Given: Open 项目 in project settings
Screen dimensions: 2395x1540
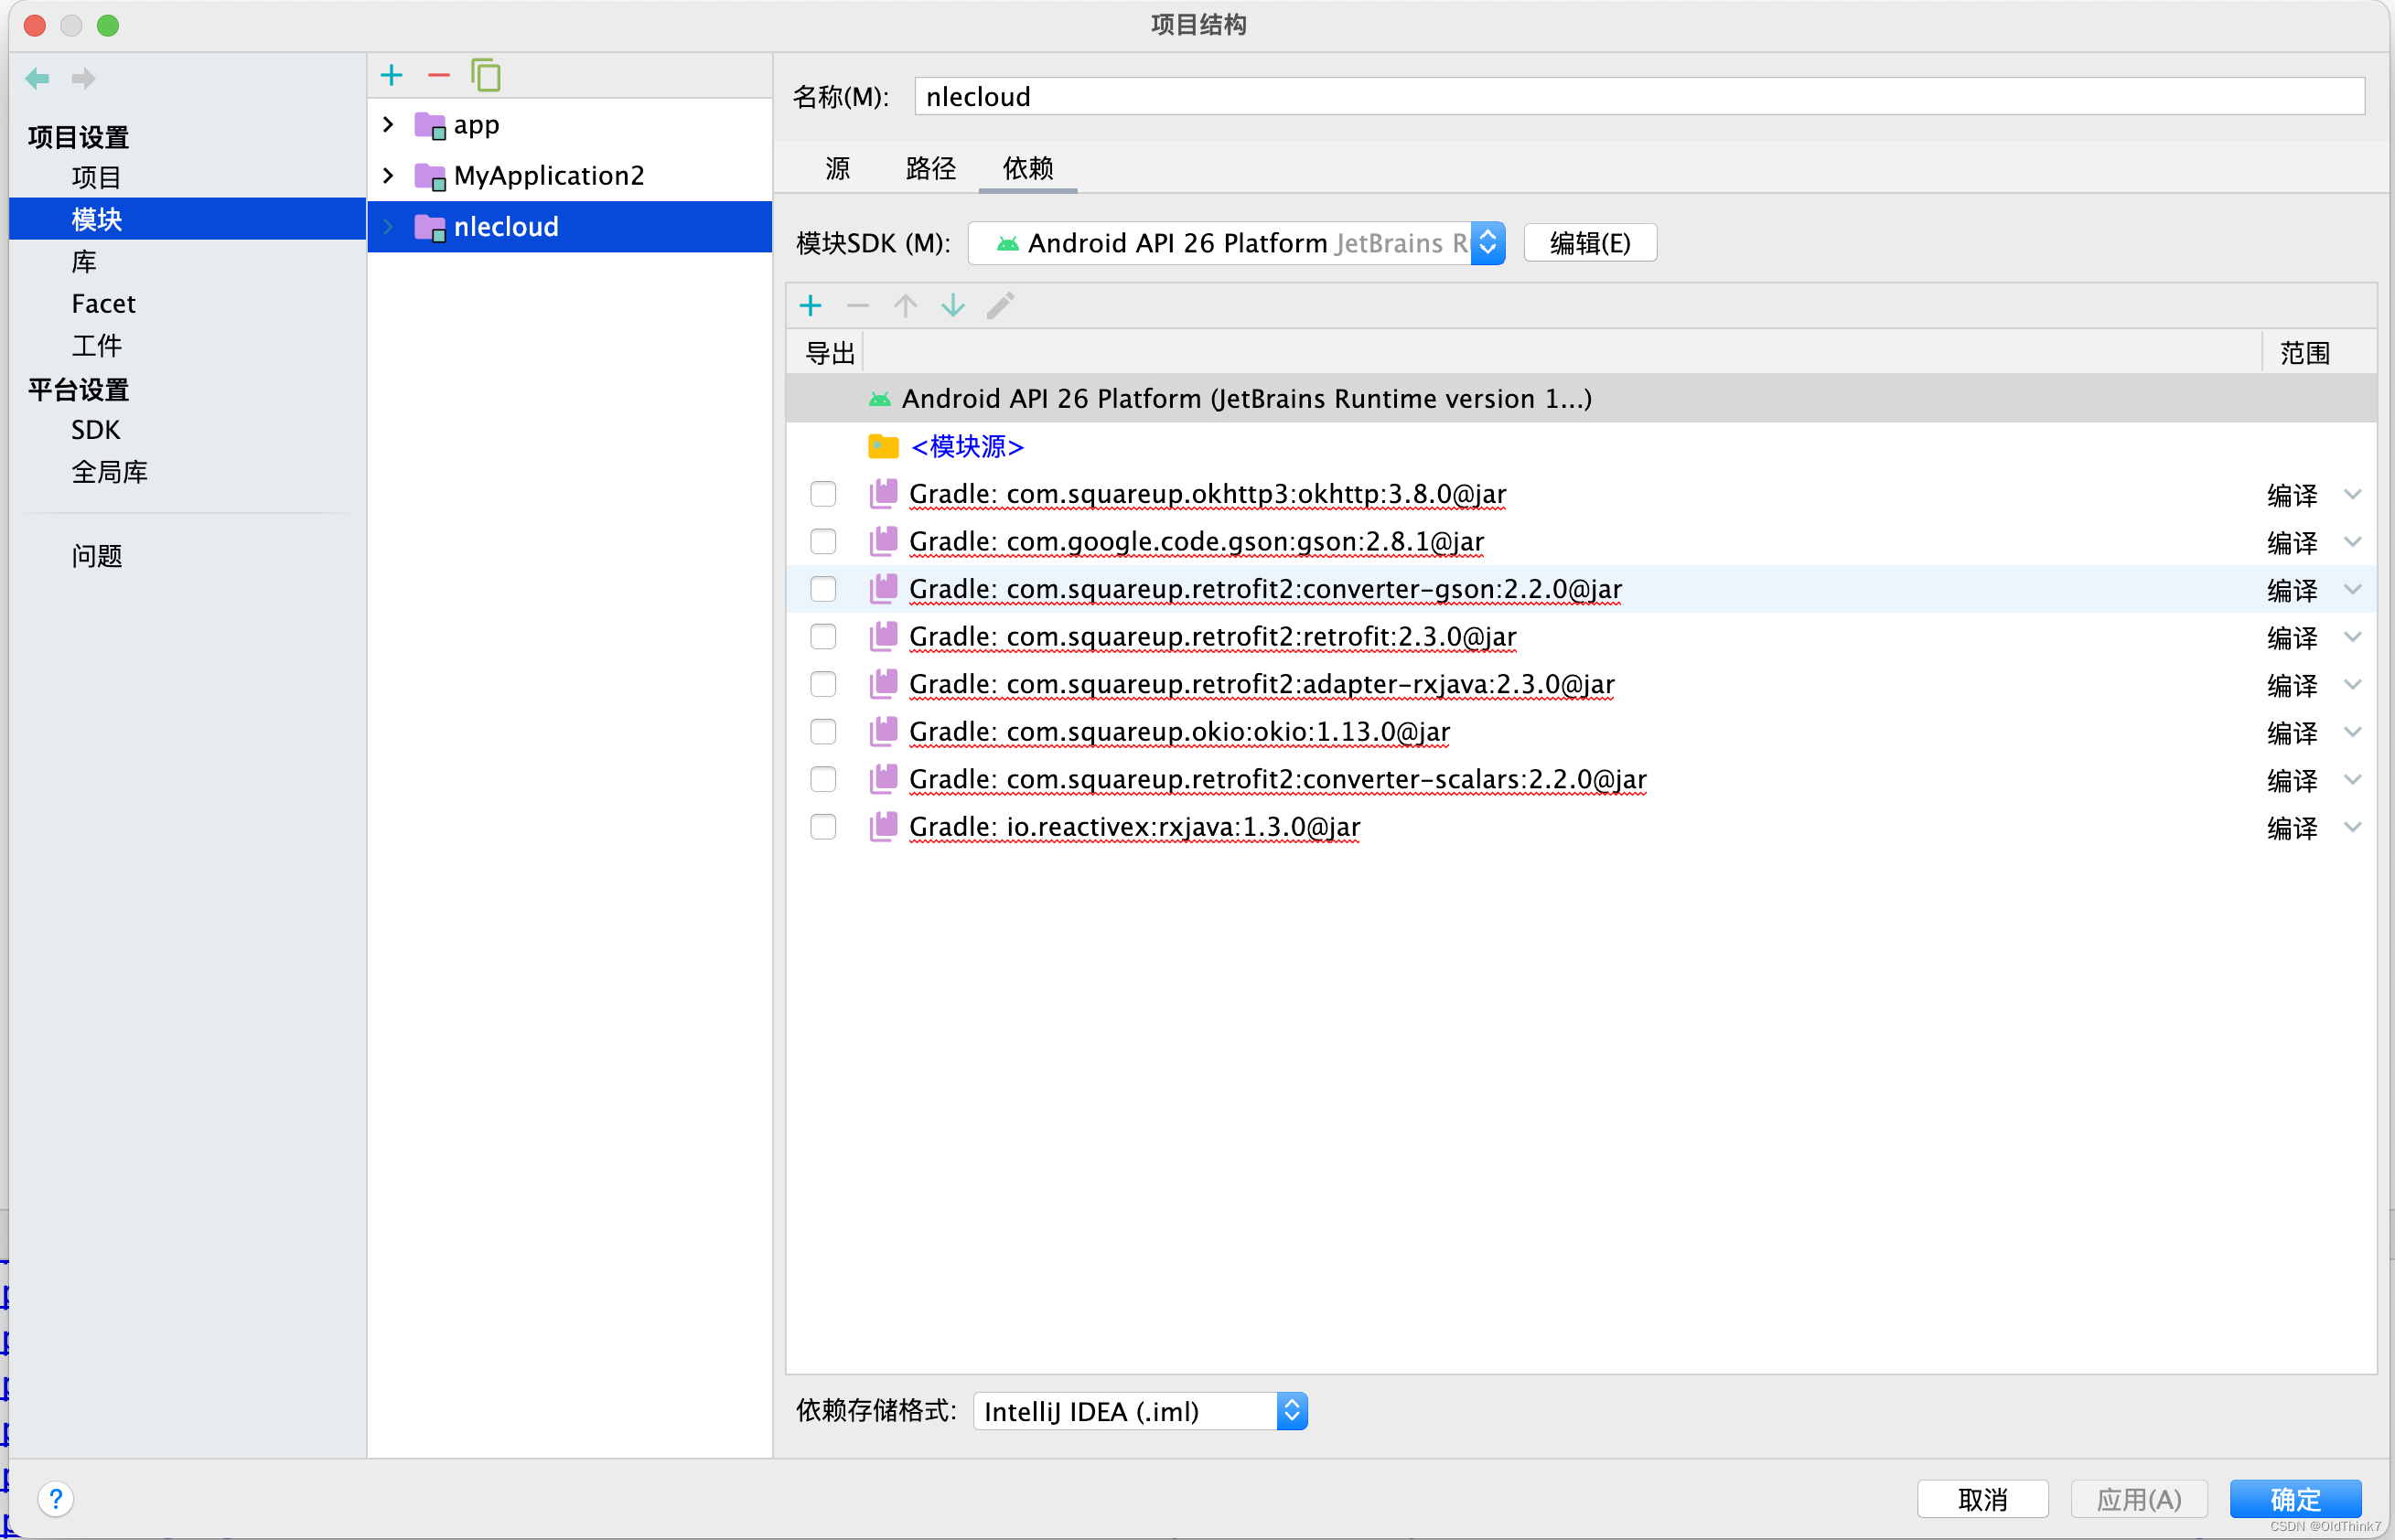Looking at the screenshot, I should (96, 177).
